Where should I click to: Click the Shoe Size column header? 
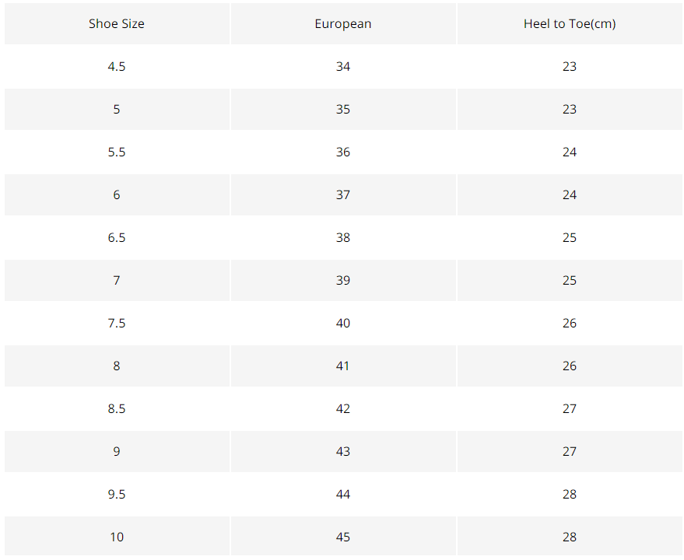coord(117,23)
